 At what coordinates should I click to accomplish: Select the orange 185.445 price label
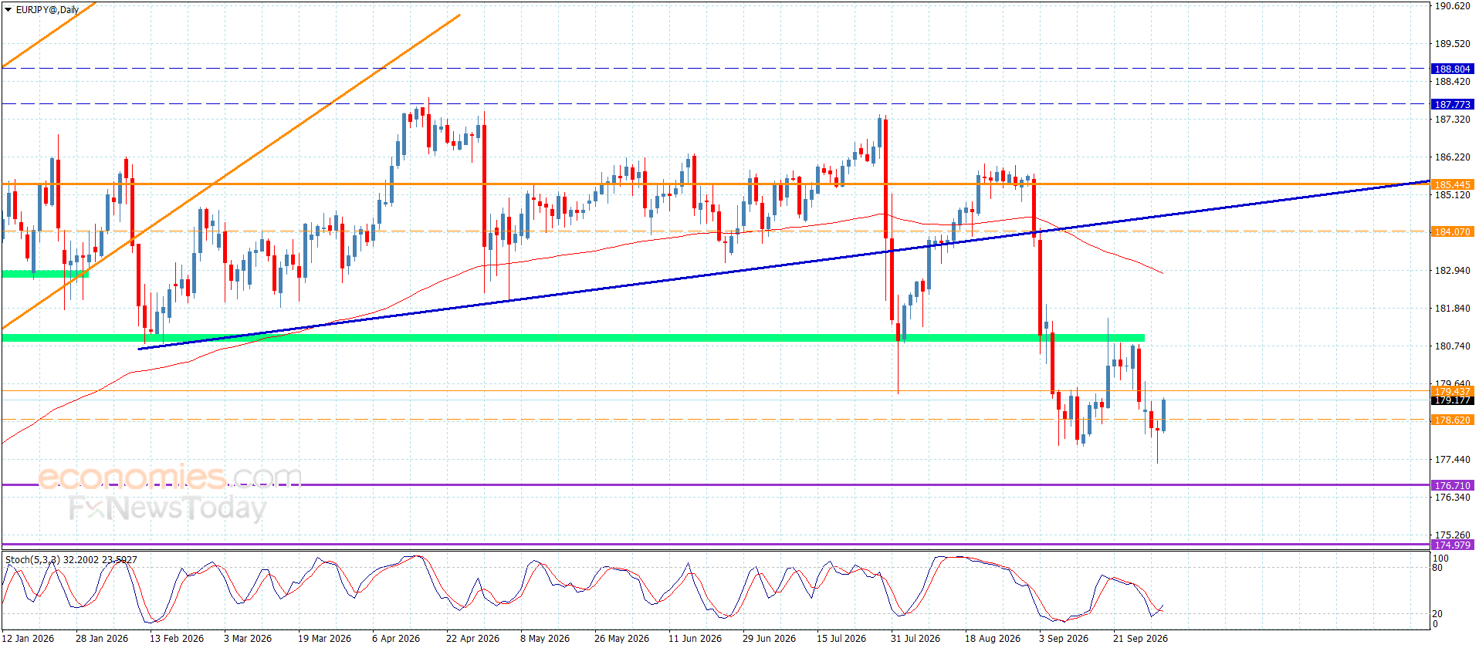click(1452, 184)
